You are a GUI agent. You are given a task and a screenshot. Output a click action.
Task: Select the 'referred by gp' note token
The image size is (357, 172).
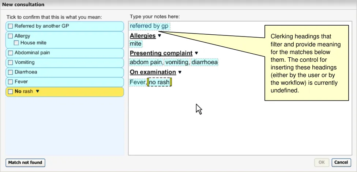coord(150,26)
